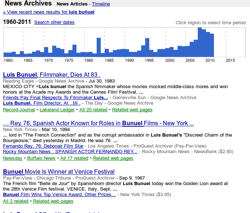Show All 20 related articles
Viewport: 250px width, 213px height.
point(93,110)
